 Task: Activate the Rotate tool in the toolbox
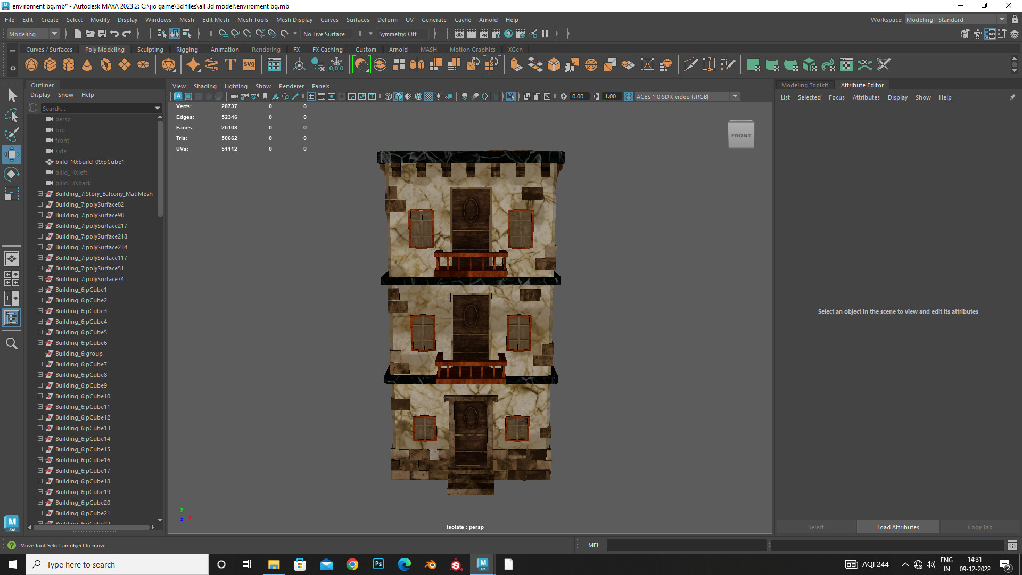tap(11, 174)
